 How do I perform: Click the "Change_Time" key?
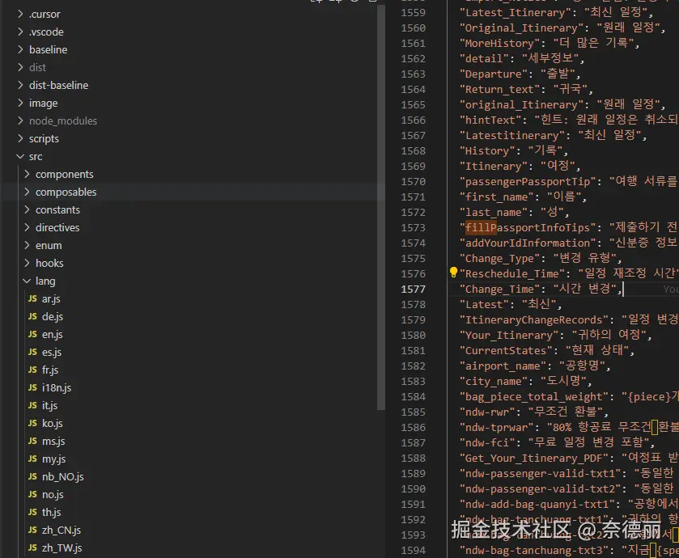(500, 289)
